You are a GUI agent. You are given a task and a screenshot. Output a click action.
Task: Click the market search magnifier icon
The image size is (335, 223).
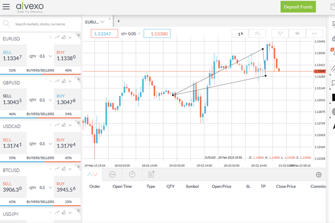click(x=7, y=24)
